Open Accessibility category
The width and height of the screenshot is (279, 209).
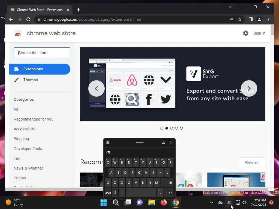24,129
